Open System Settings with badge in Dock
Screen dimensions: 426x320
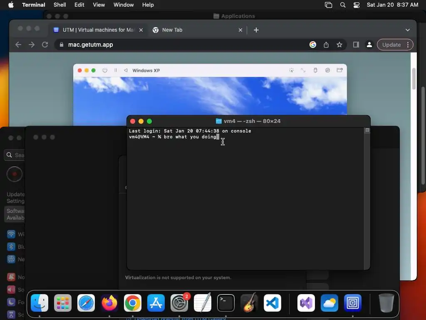pyautogui.click(x=179, y=303)
